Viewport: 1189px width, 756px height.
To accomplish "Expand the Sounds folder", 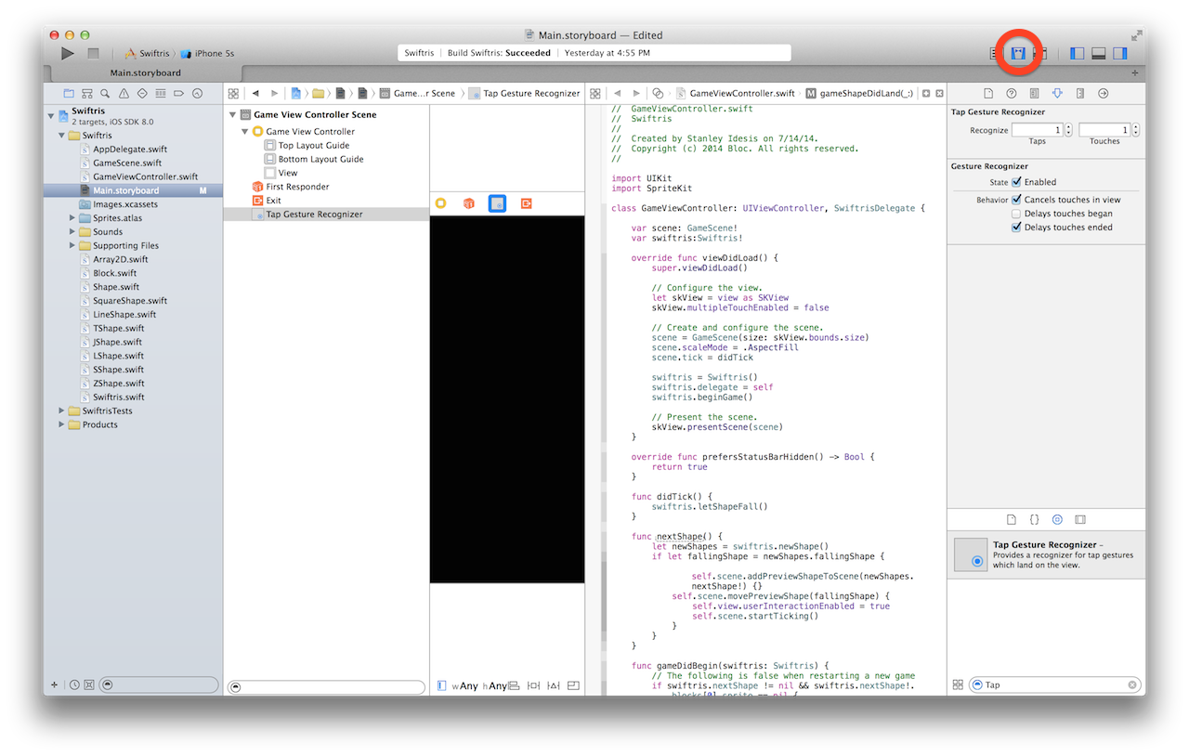I will [72, 232].
